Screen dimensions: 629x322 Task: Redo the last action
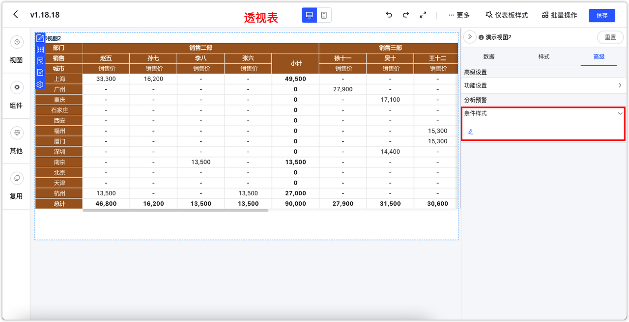click(406, 15)
